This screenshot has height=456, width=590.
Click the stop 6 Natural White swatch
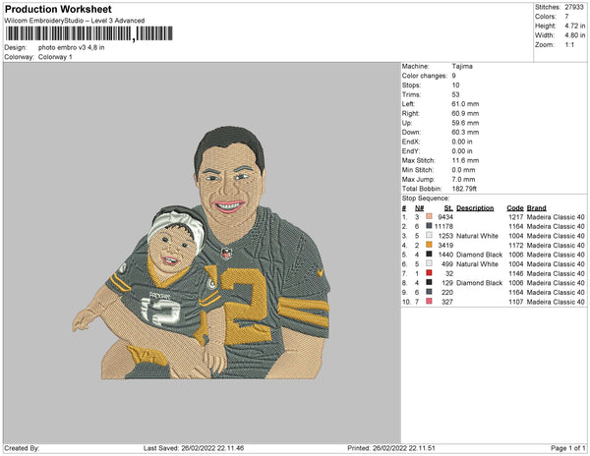(429, 263)
